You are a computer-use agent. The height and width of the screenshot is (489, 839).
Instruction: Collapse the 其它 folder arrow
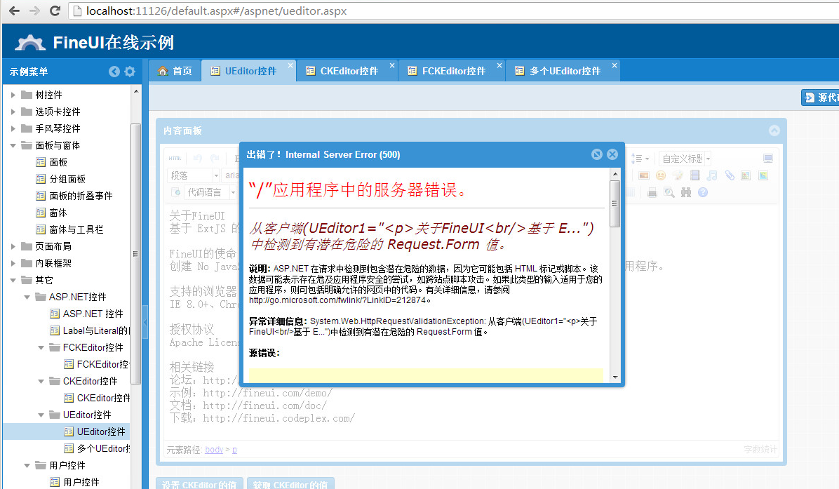tap(13, 281)
